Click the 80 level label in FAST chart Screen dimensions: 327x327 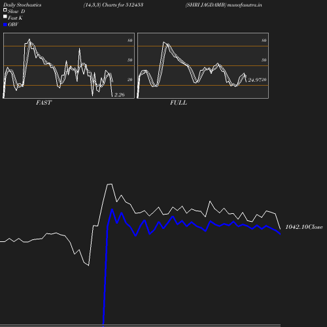(129, 41)
